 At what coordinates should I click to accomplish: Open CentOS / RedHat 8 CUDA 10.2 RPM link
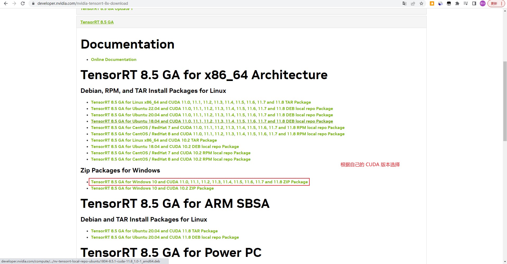(x=171, y=159)
